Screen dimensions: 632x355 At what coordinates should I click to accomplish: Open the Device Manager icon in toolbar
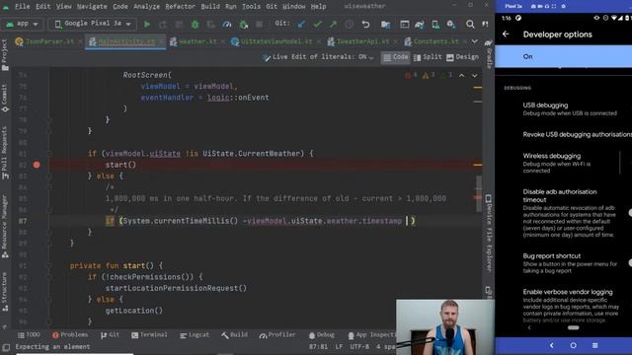435,24
